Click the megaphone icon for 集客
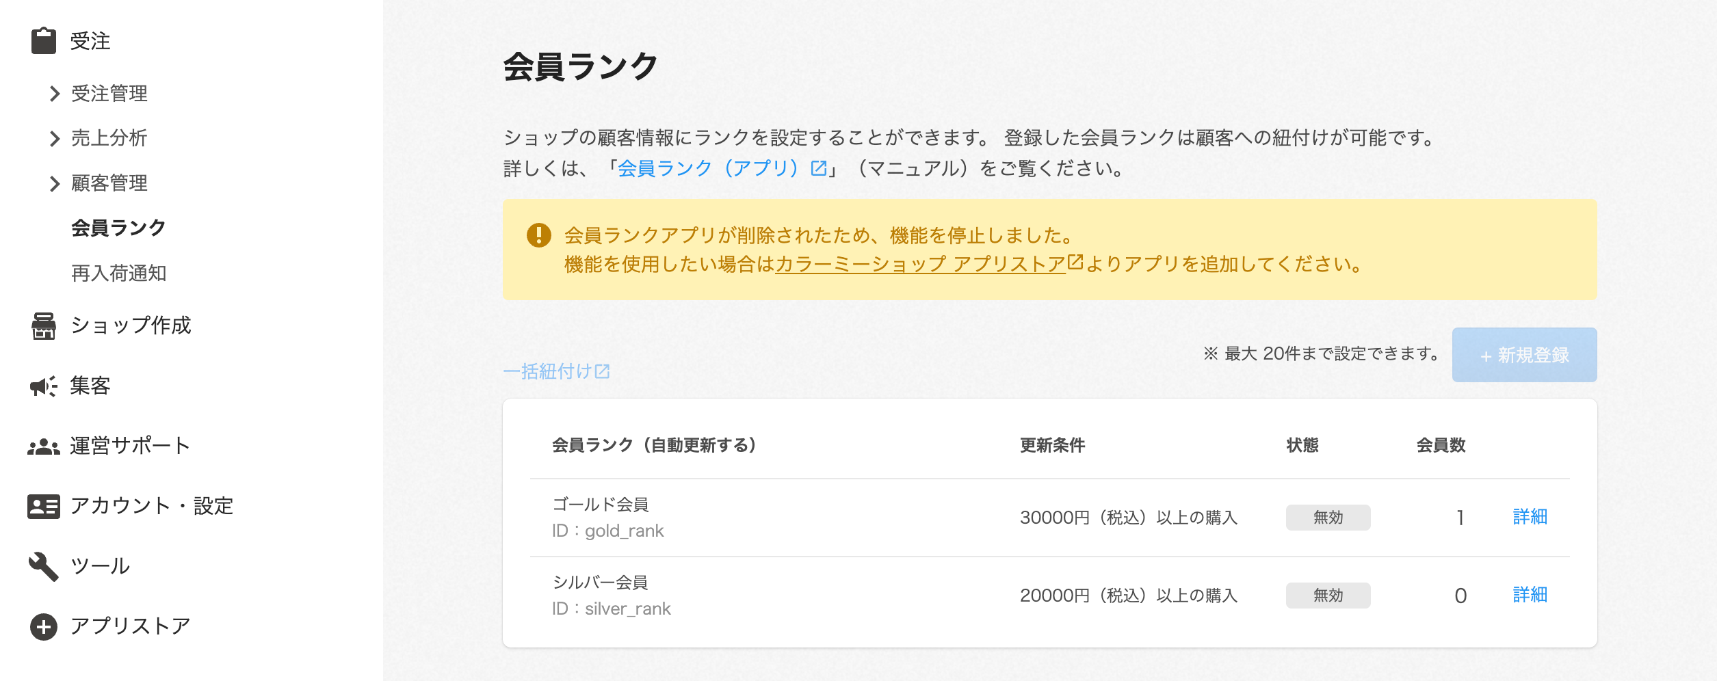This screenshot has height=681, width=1717. pyautogui.click(x=44, y=386)
